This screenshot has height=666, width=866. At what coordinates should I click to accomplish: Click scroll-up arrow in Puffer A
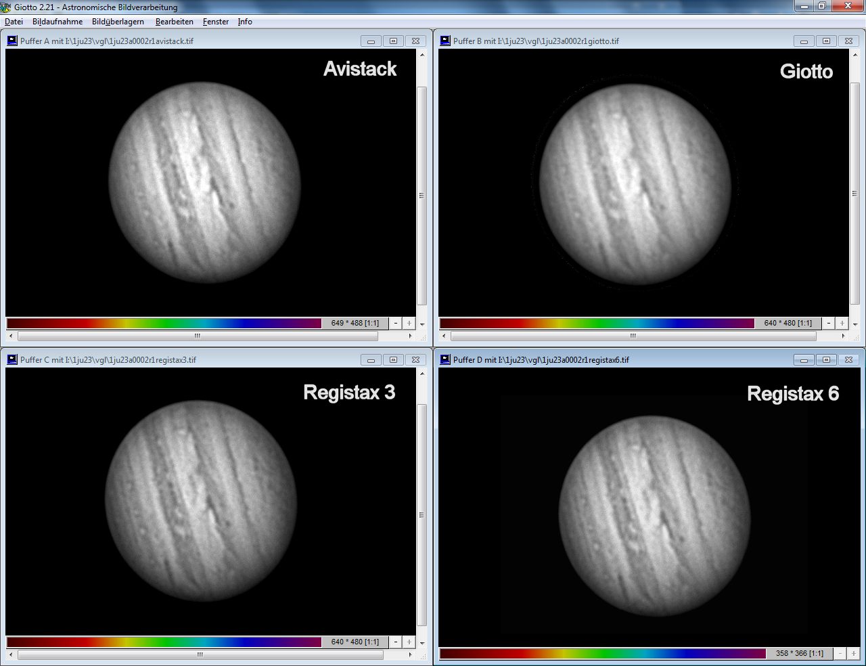click(422, 54)
